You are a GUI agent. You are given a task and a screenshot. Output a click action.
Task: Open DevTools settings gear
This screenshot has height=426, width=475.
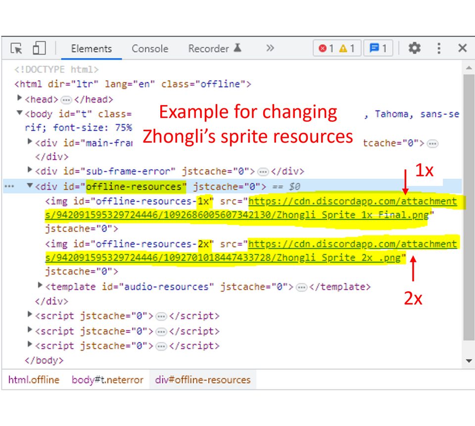click(x=414, y=48)
